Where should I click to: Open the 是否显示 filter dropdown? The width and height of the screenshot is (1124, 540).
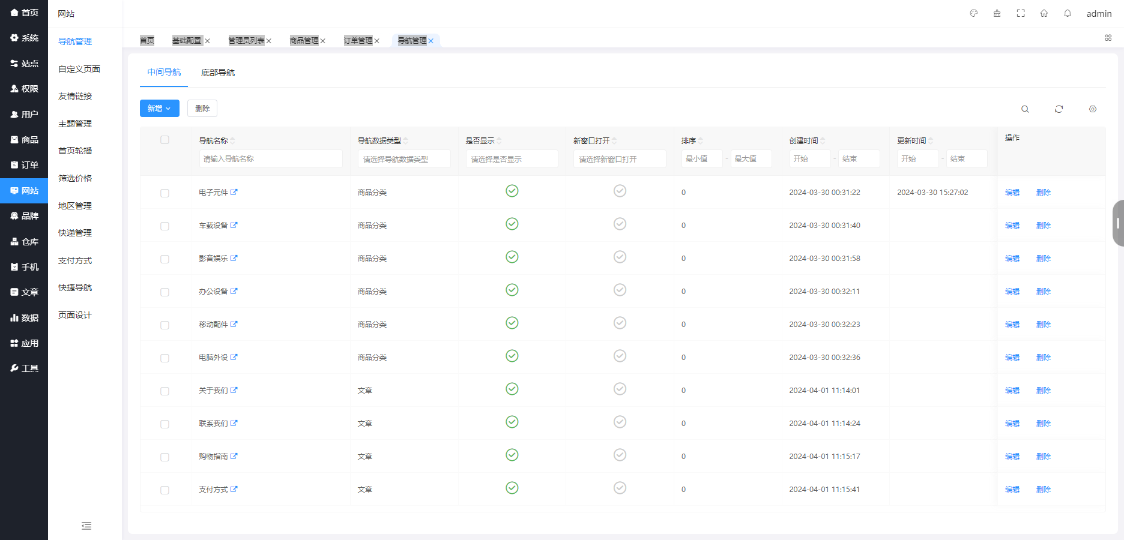coord(512,158)
